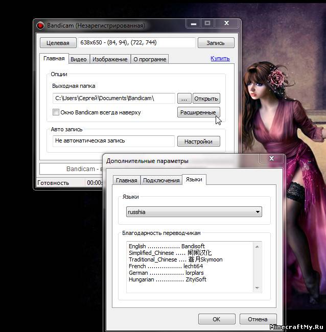
Task: Open the Изображение tab
Action: pyautogui.click(x=109, y=59)
